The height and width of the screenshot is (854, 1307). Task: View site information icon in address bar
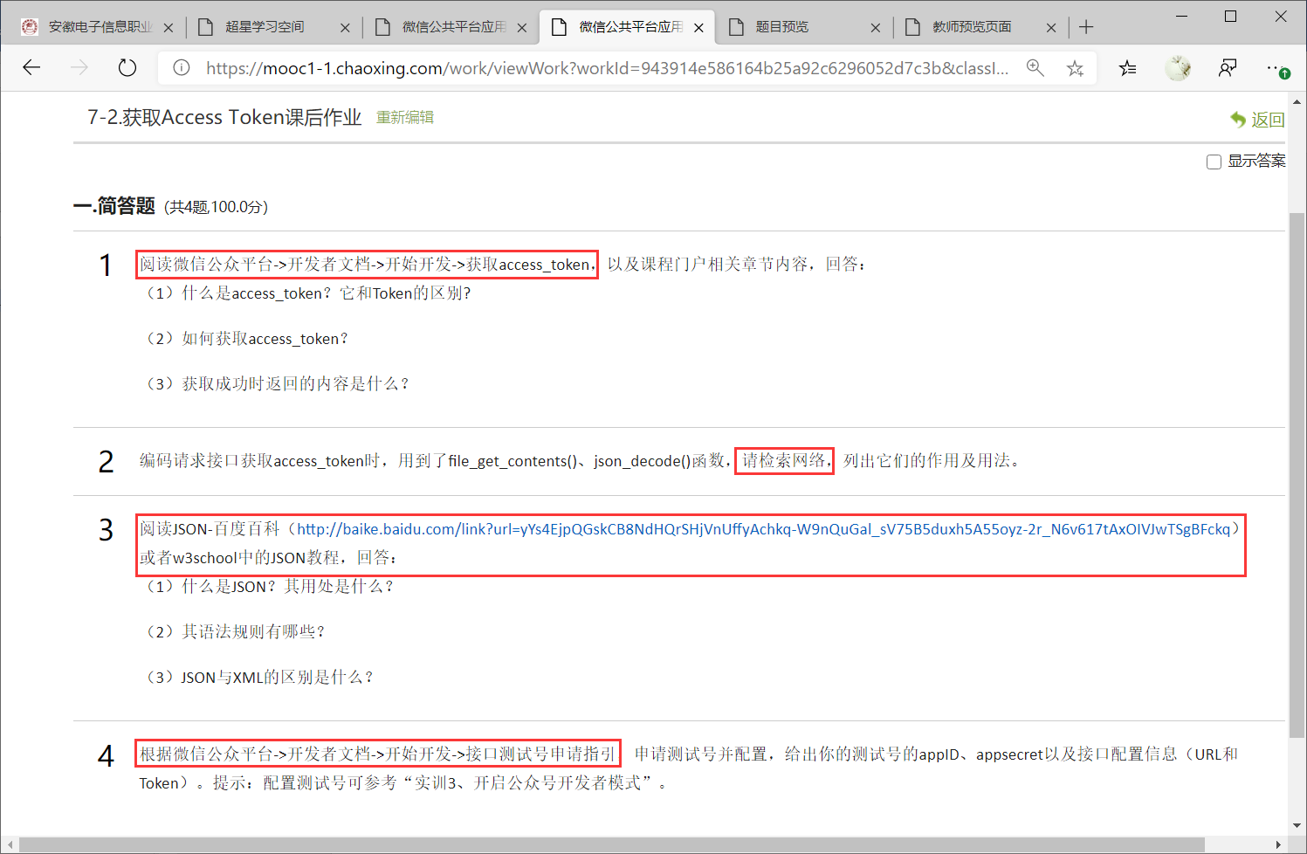[182, 68]
